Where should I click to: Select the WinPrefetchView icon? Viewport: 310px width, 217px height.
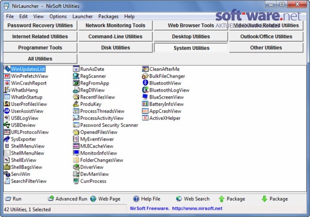(x=7, y=76)
